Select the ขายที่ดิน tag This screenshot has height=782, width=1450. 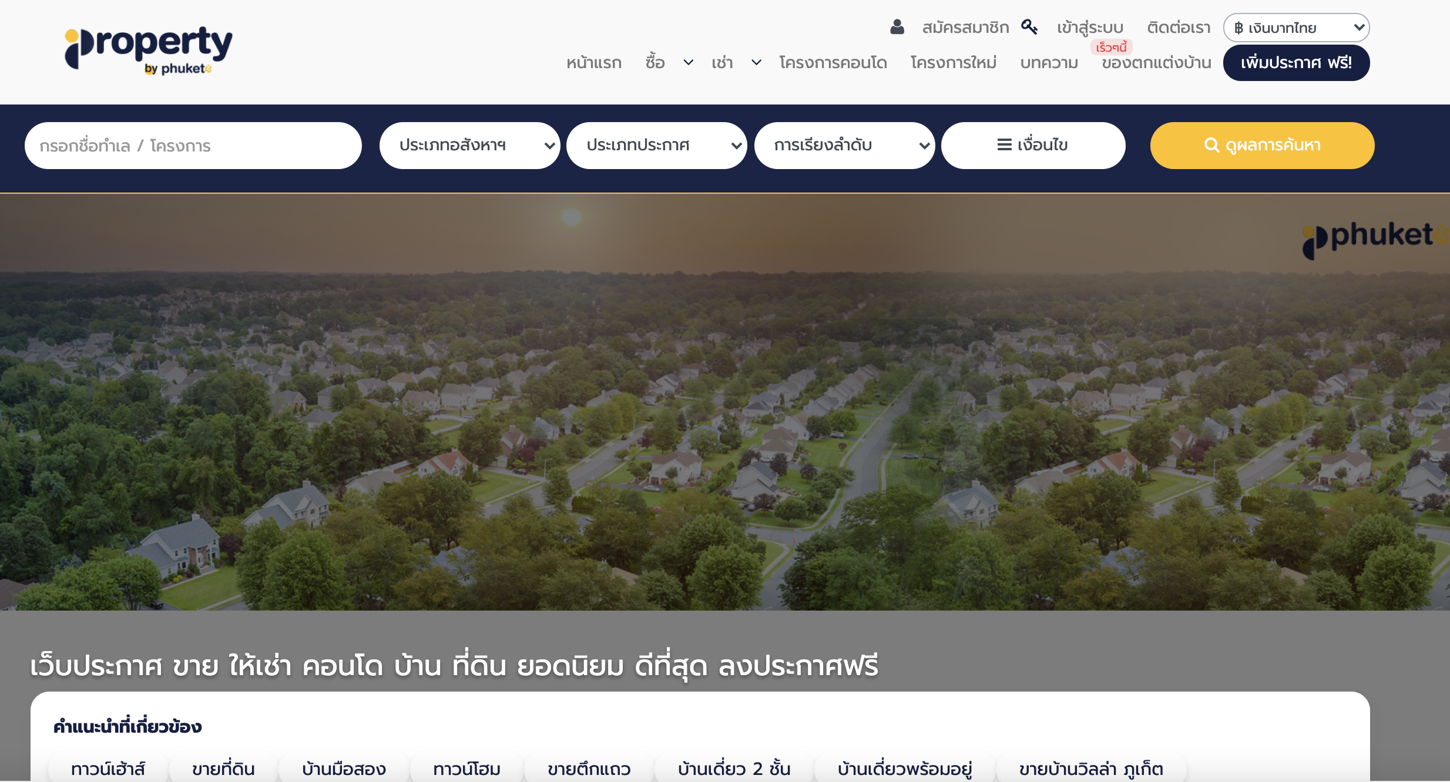click(223, 768)
